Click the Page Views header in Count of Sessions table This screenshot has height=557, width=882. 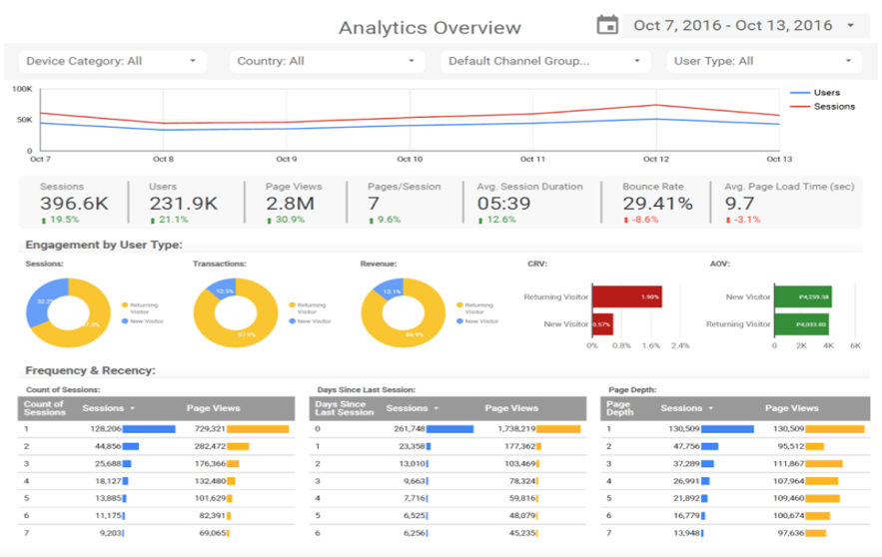click(x=213, y=408)
